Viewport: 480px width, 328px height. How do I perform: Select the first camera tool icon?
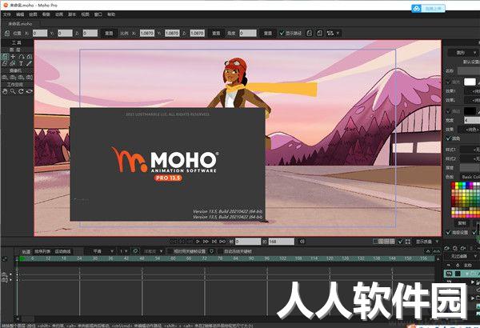tap(5, 78)
